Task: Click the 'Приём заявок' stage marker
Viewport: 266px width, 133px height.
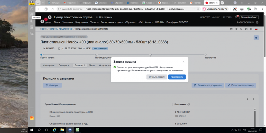Action: (x=42, y=55)
